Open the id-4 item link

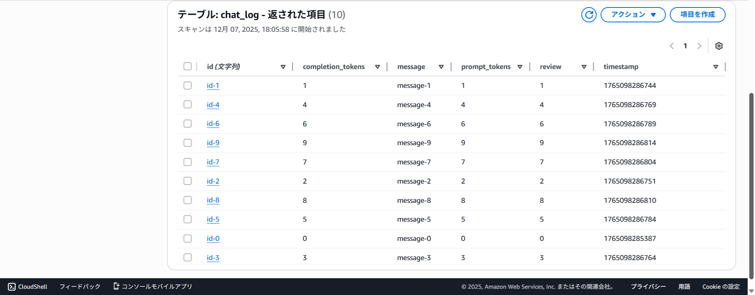[213, 105]
